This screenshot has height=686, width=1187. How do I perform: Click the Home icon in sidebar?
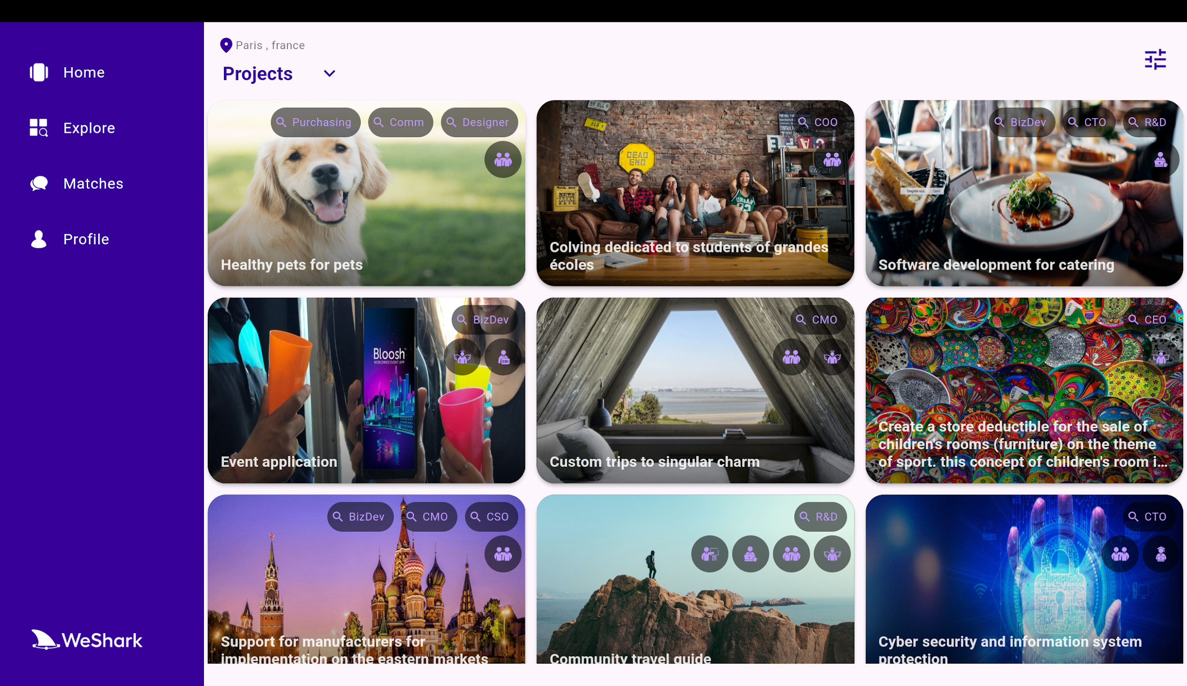(39, 72)
